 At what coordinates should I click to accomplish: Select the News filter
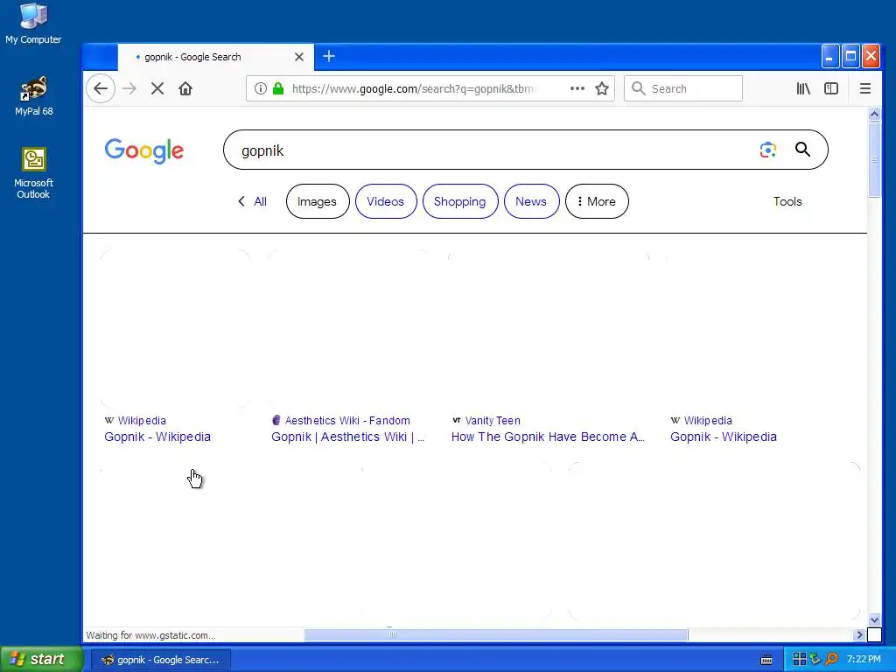(531, 201)
